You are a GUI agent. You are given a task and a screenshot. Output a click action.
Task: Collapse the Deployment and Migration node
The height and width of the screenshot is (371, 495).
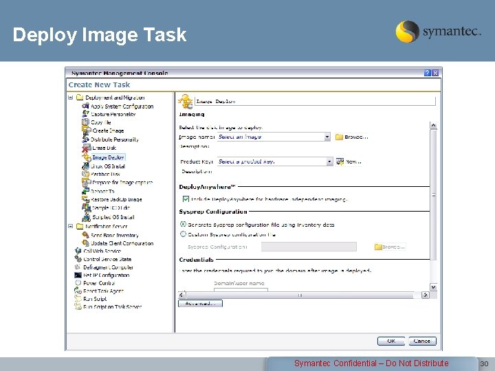71,97
